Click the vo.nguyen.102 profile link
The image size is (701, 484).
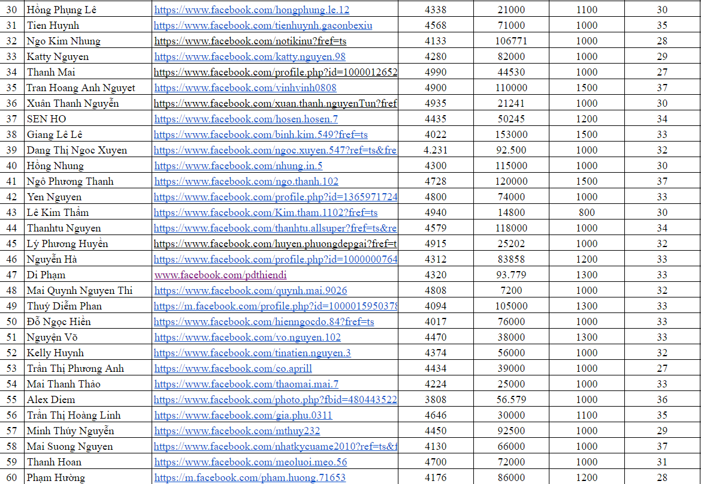click(247, 338)
